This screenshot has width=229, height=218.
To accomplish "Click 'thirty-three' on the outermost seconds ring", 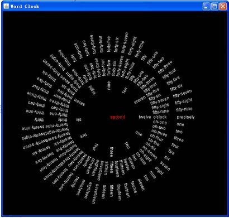I will (x=37, y=96).
